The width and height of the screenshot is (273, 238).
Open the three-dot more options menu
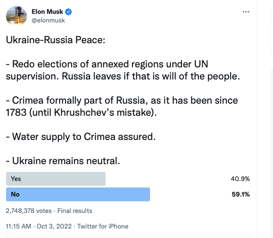pos(246,12)
